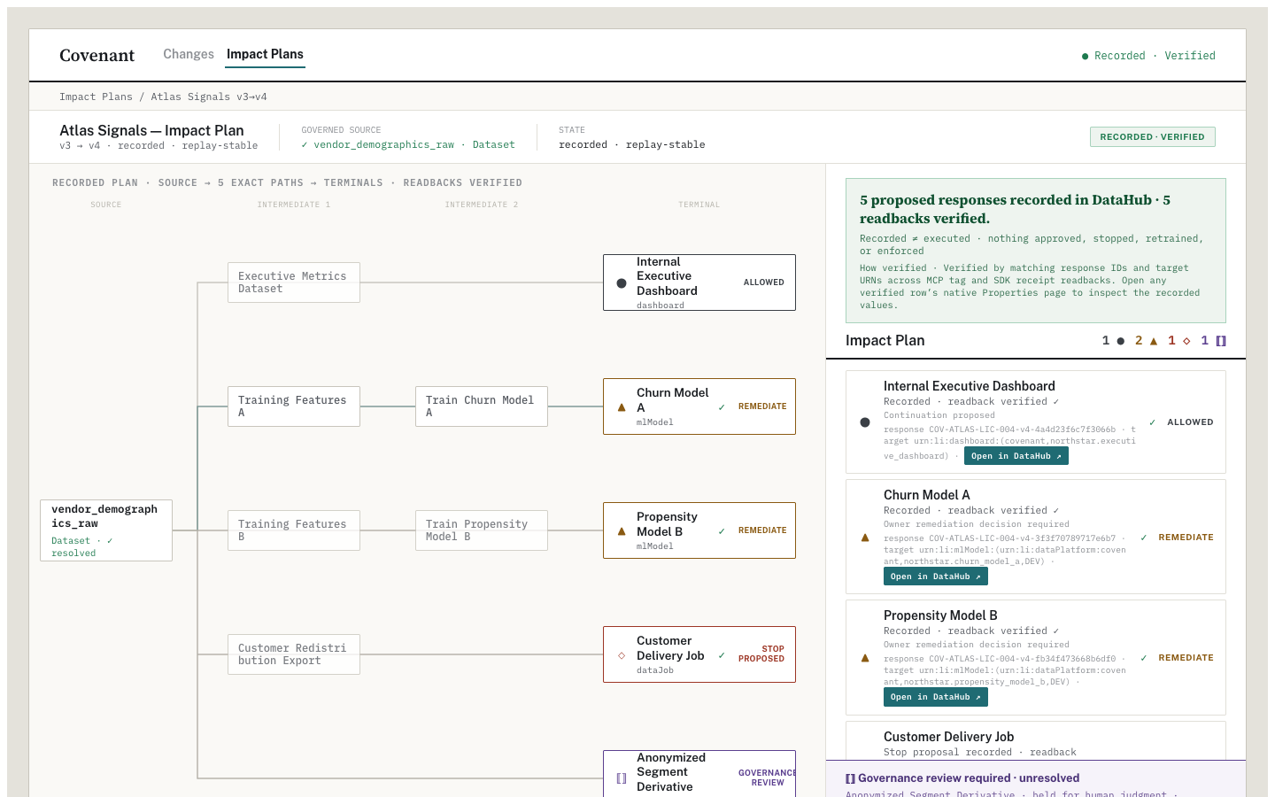Click the check mark beside vendor_demographics_raw governed source
The height and width of the screenshot is (797, 1275).
click(305, 144)
